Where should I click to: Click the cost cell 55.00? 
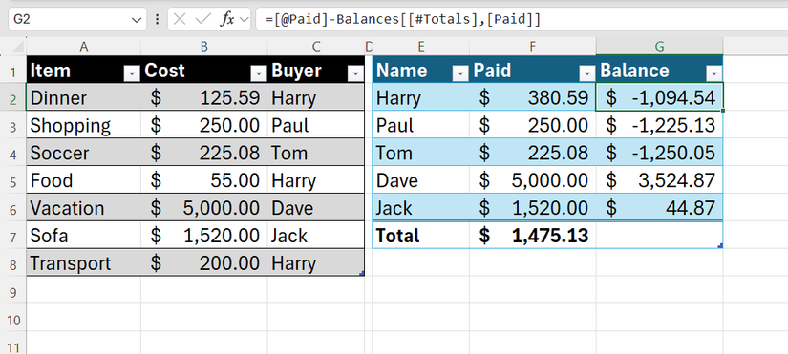coord(204,180)
